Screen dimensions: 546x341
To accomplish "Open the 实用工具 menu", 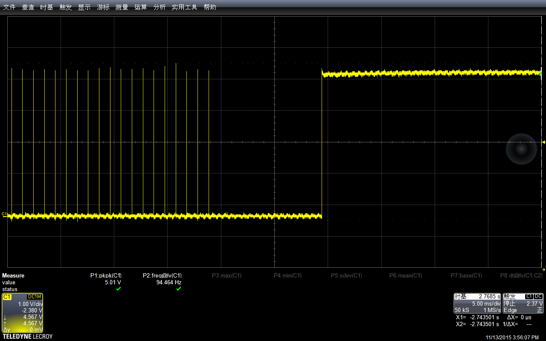I will 185,7.
